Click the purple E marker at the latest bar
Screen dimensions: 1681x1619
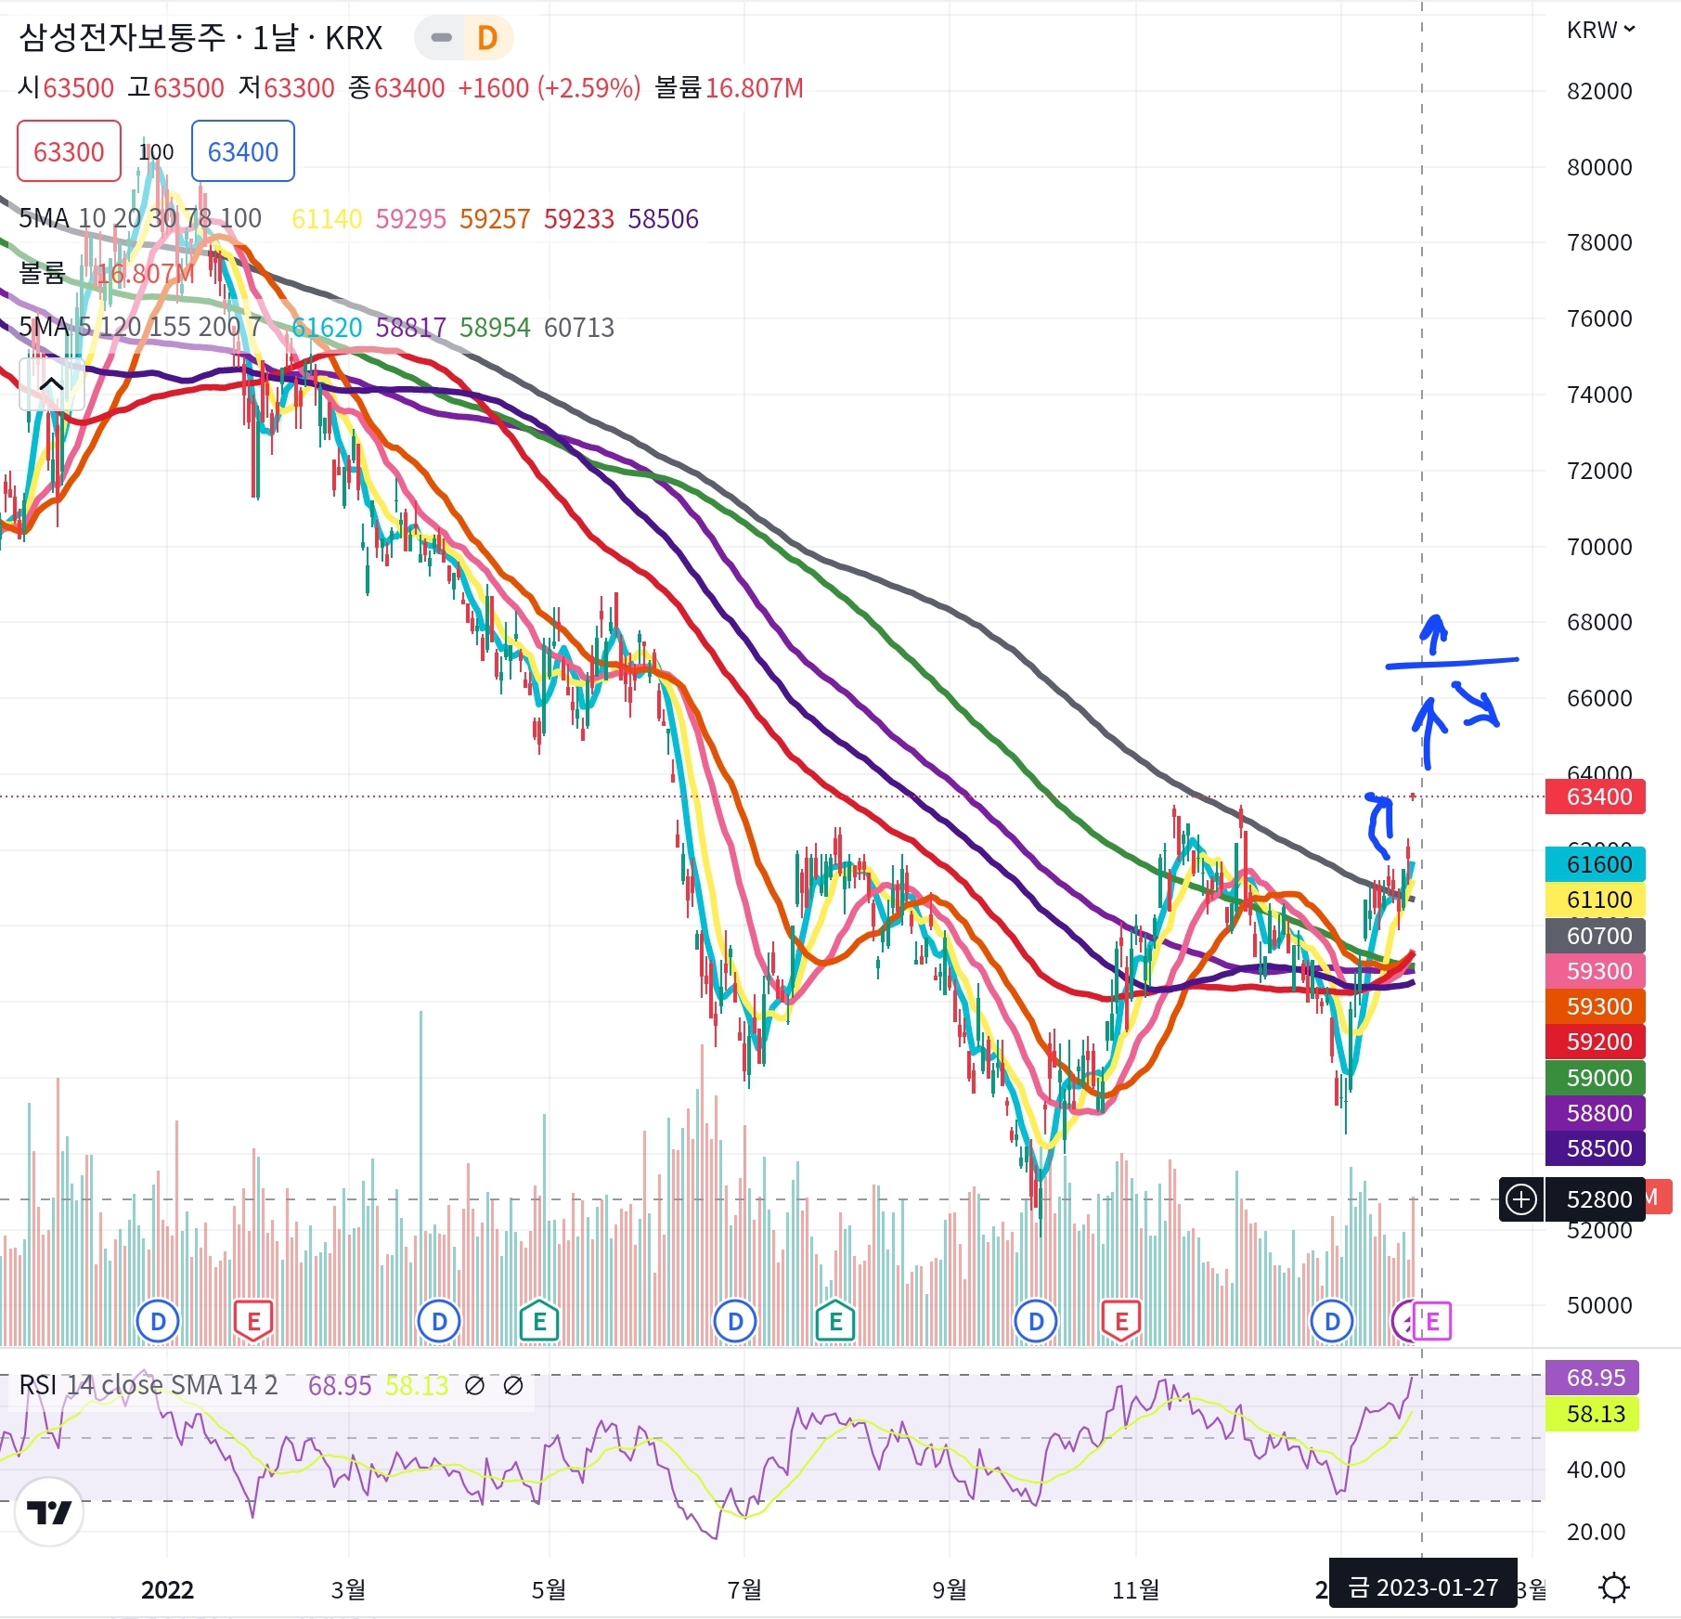point(1432,1321)
